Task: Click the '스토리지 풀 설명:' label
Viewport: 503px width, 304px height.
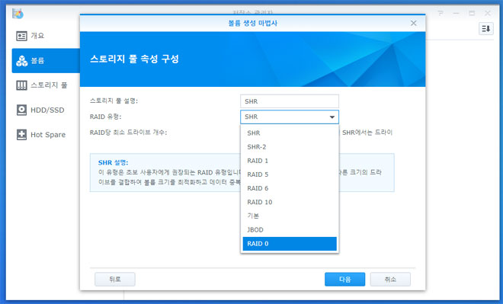Action: [114, 101]
